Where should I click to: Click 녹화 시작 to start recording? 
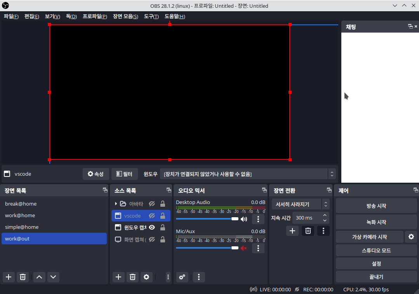[376, 222]
